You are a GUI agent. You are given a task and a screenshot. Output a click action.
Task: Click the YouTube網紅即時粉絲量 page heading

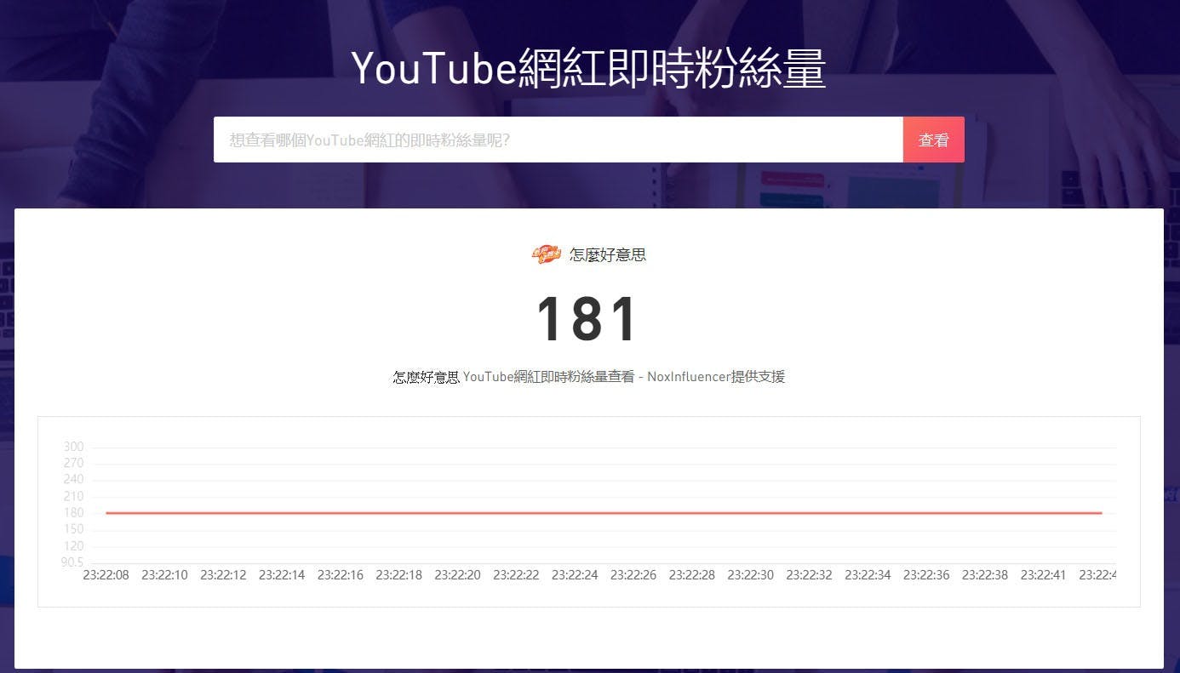point(589,68)
